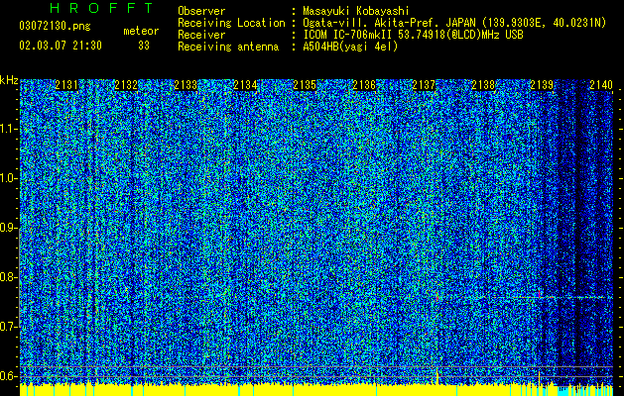624x396 pixels.
Task: Click the 2135 time marker
Action: (305, 85)
